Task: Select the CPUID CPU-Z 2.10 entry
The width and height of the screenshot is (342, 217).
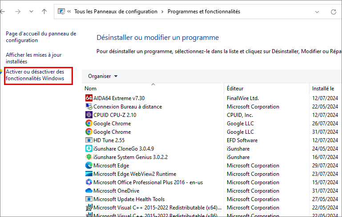Action: click(x=115, y=115)
